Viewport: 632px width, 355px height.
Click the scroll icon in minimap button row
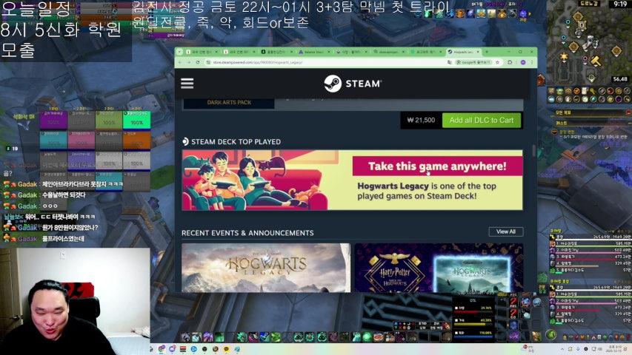coord(585,91)
